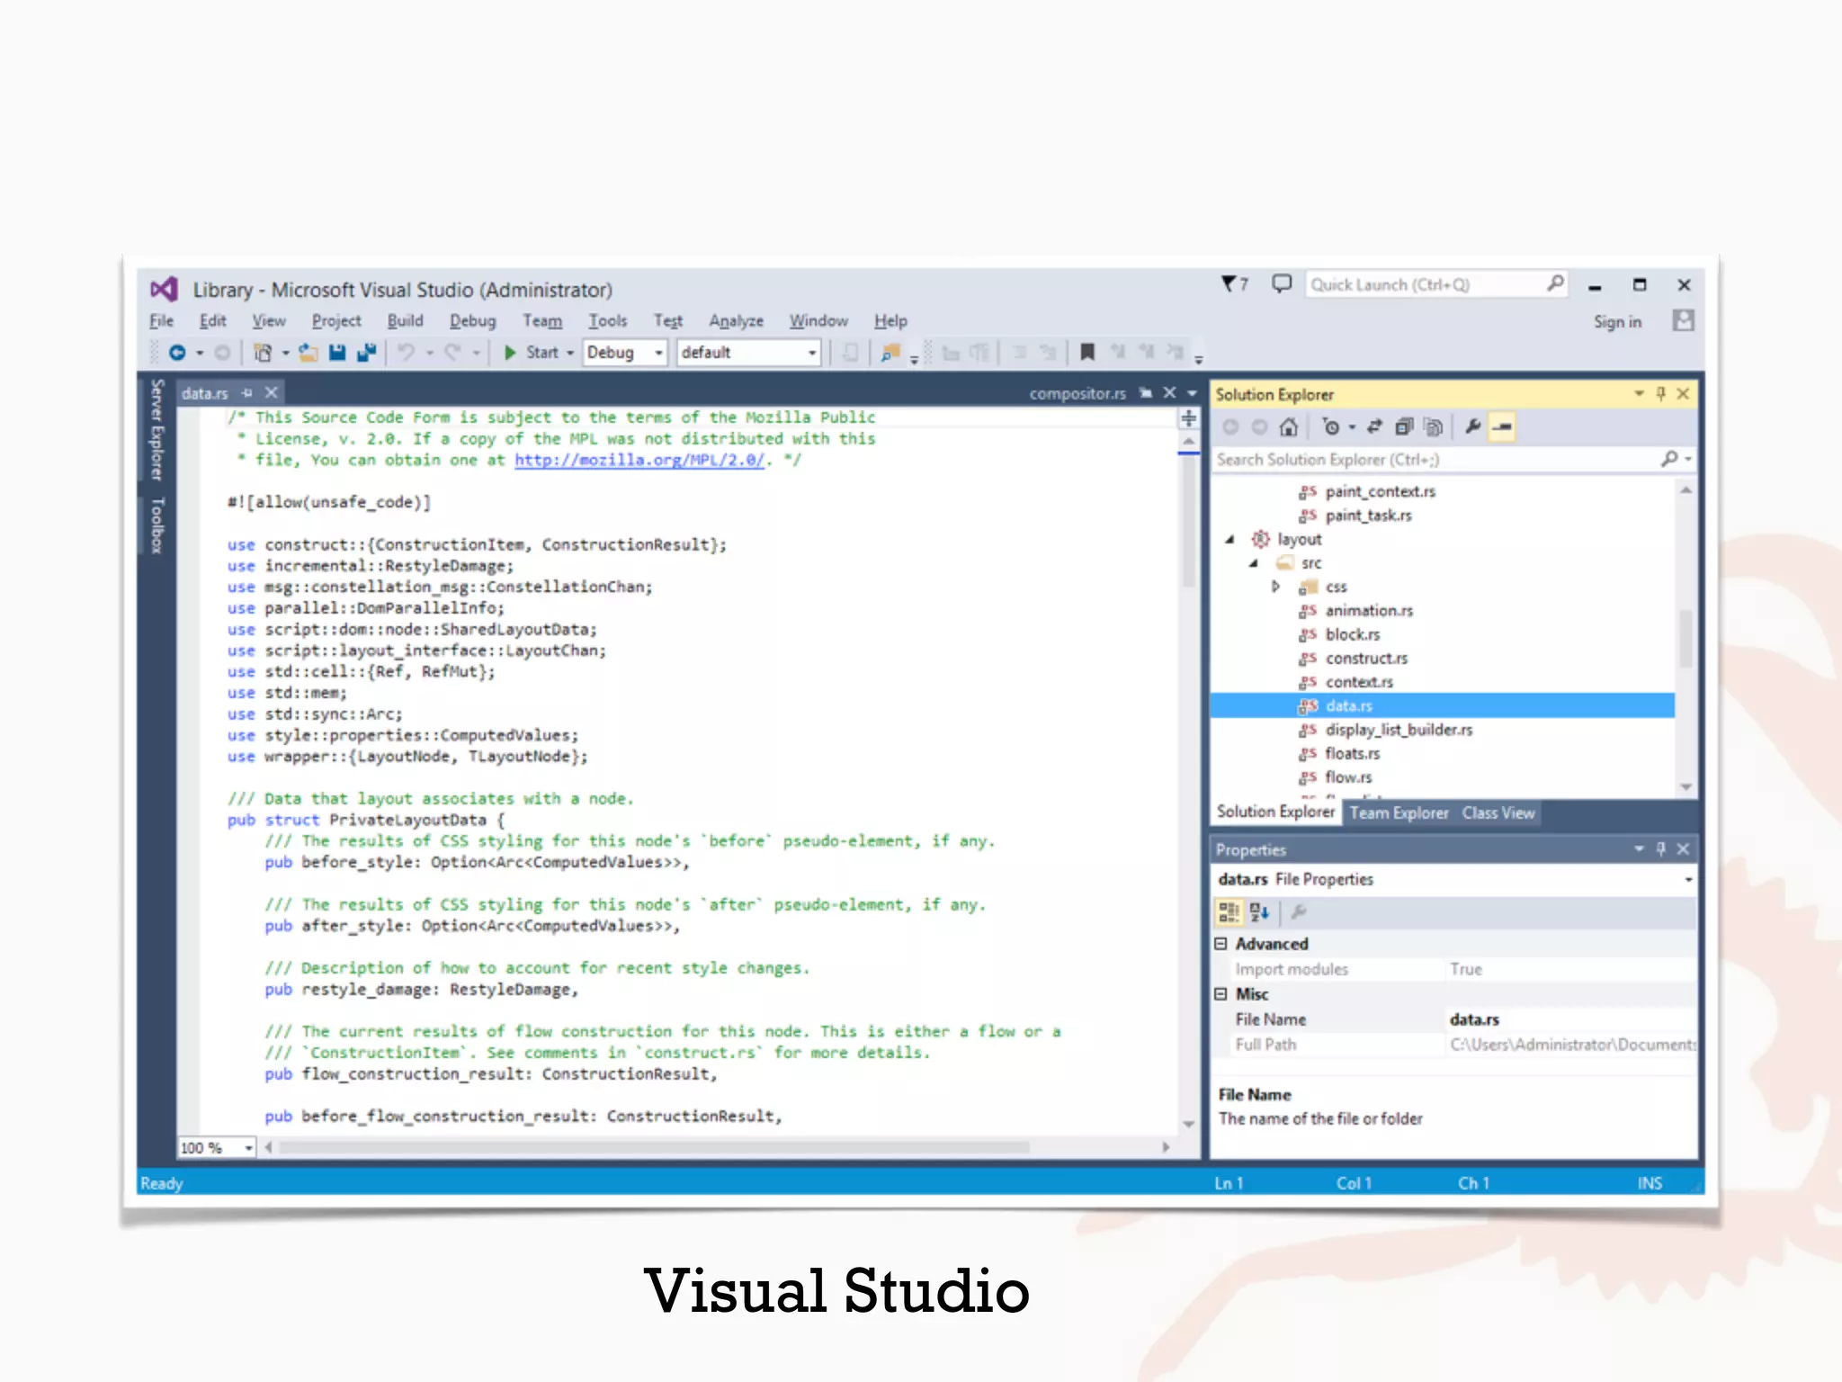Viewport: 1842px width, 1382px height.
Task: Toggle Categorized view in the Properties panel
Action: click(1229, 912)
